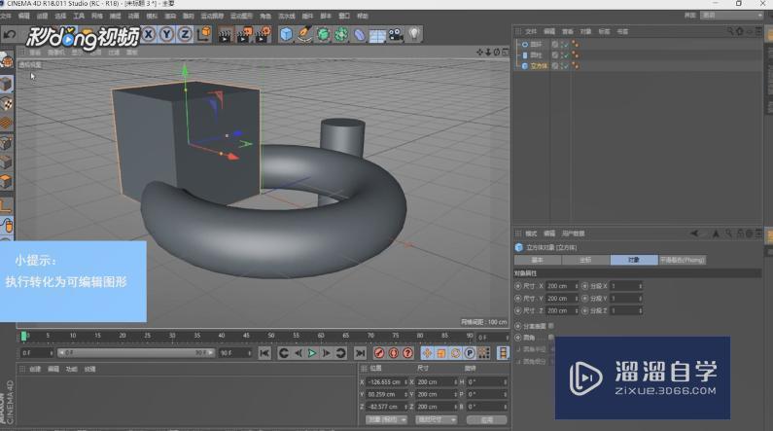Image resolution: width=773 pixels, height=431 pixels.
Task: Toggle rotation keyframe recording icon
Action: tap(455, 353)
